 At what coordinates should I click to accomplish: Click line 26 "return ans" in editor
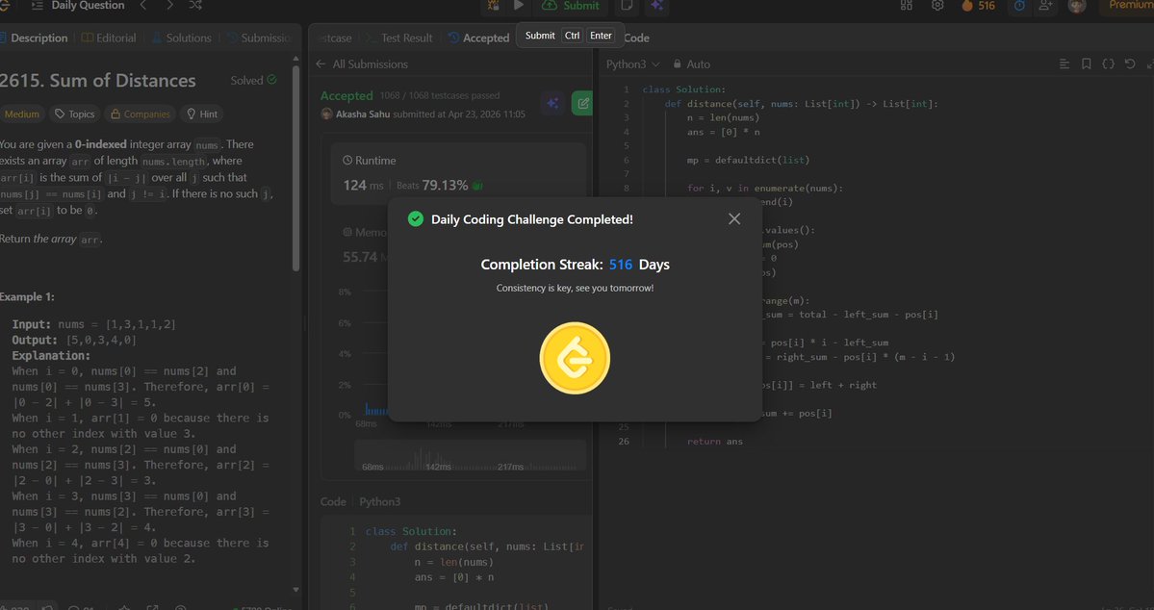(714, 442)
